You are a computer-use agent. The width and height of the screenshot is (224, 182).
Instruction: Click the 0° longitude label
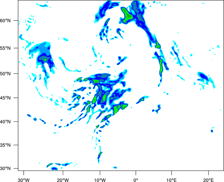pyautogui.click(x=136, y=180)
